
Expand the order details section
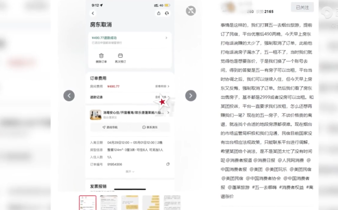[x=130, y=171]
